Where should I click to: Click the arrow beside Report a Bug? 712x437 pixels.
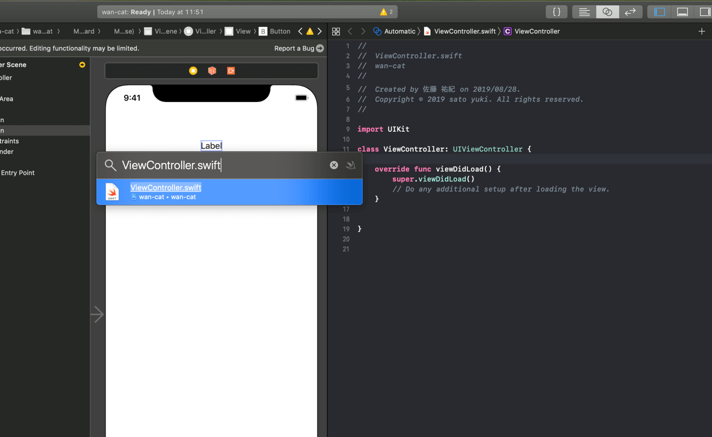(320, 49)
